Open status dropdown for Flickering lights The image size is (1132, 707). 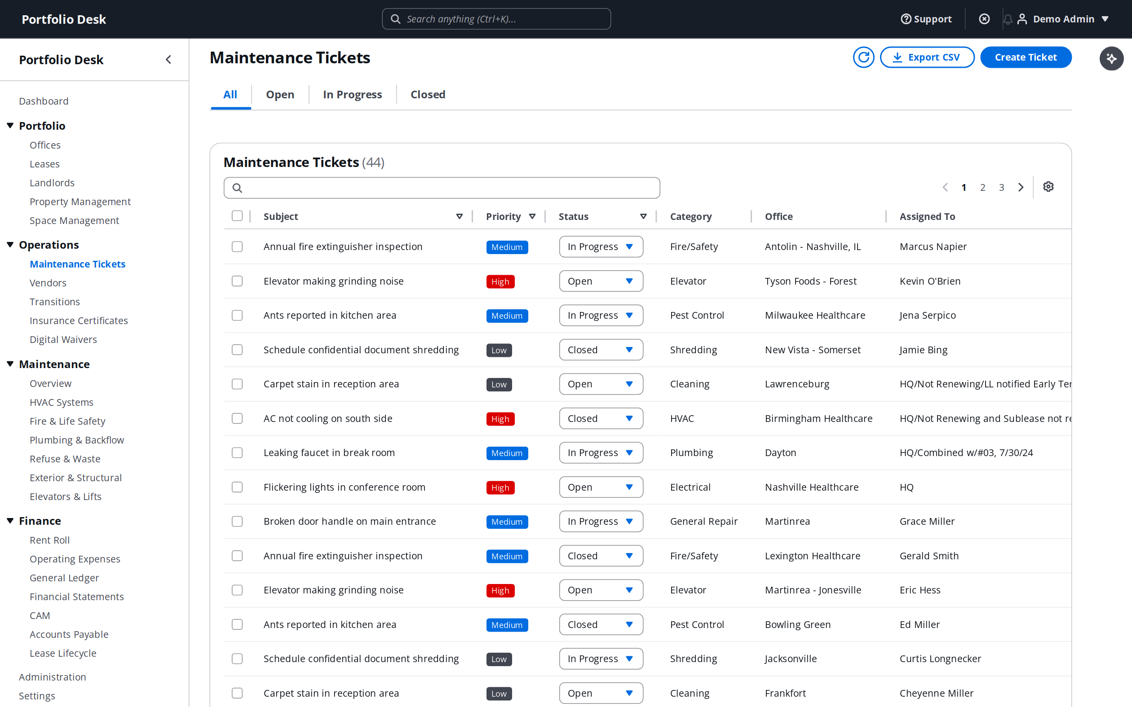(x=601, y=487)
